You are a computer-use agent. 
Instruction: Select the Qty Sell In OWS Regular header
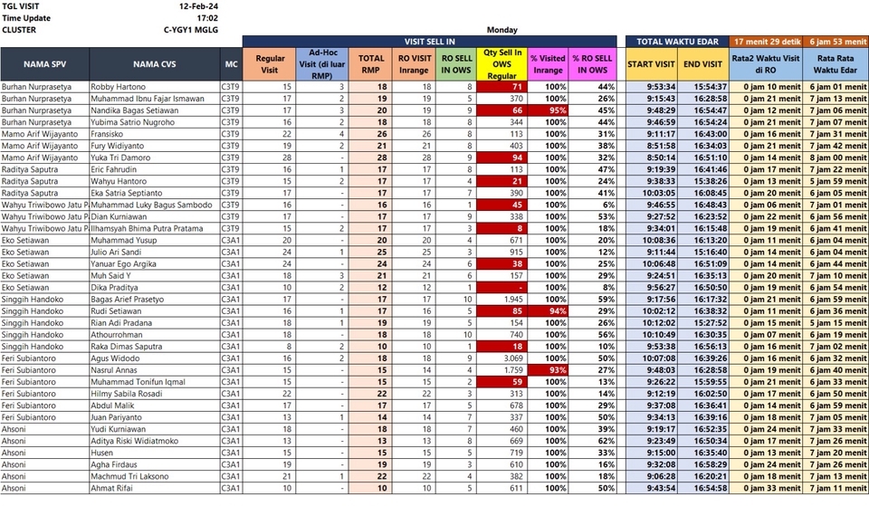pyautogui.click(x=502, y=64)
